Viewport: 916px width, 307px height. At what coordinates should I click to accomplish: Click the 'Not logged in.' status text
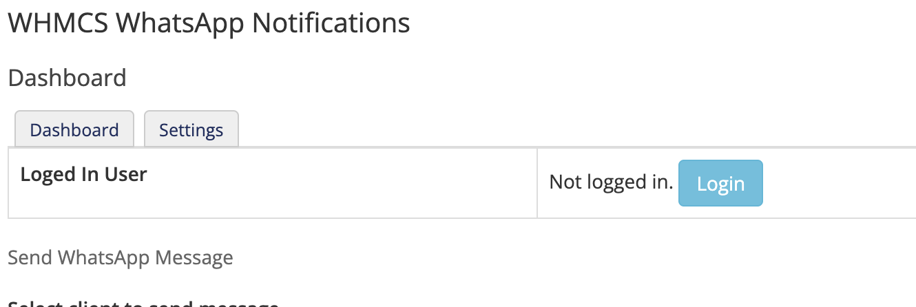[610, 183]
